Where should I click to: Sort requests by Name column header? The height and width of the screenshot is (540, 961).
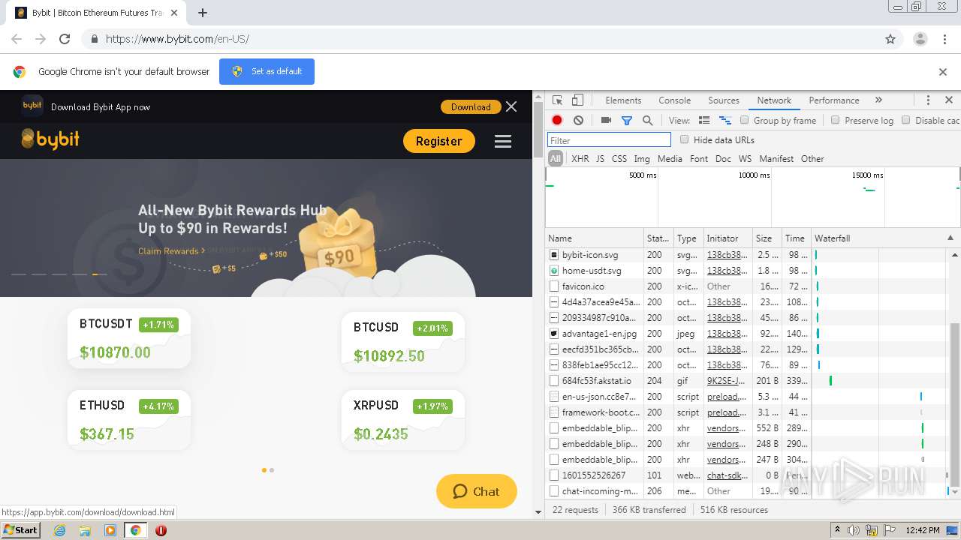coord(595,238)
